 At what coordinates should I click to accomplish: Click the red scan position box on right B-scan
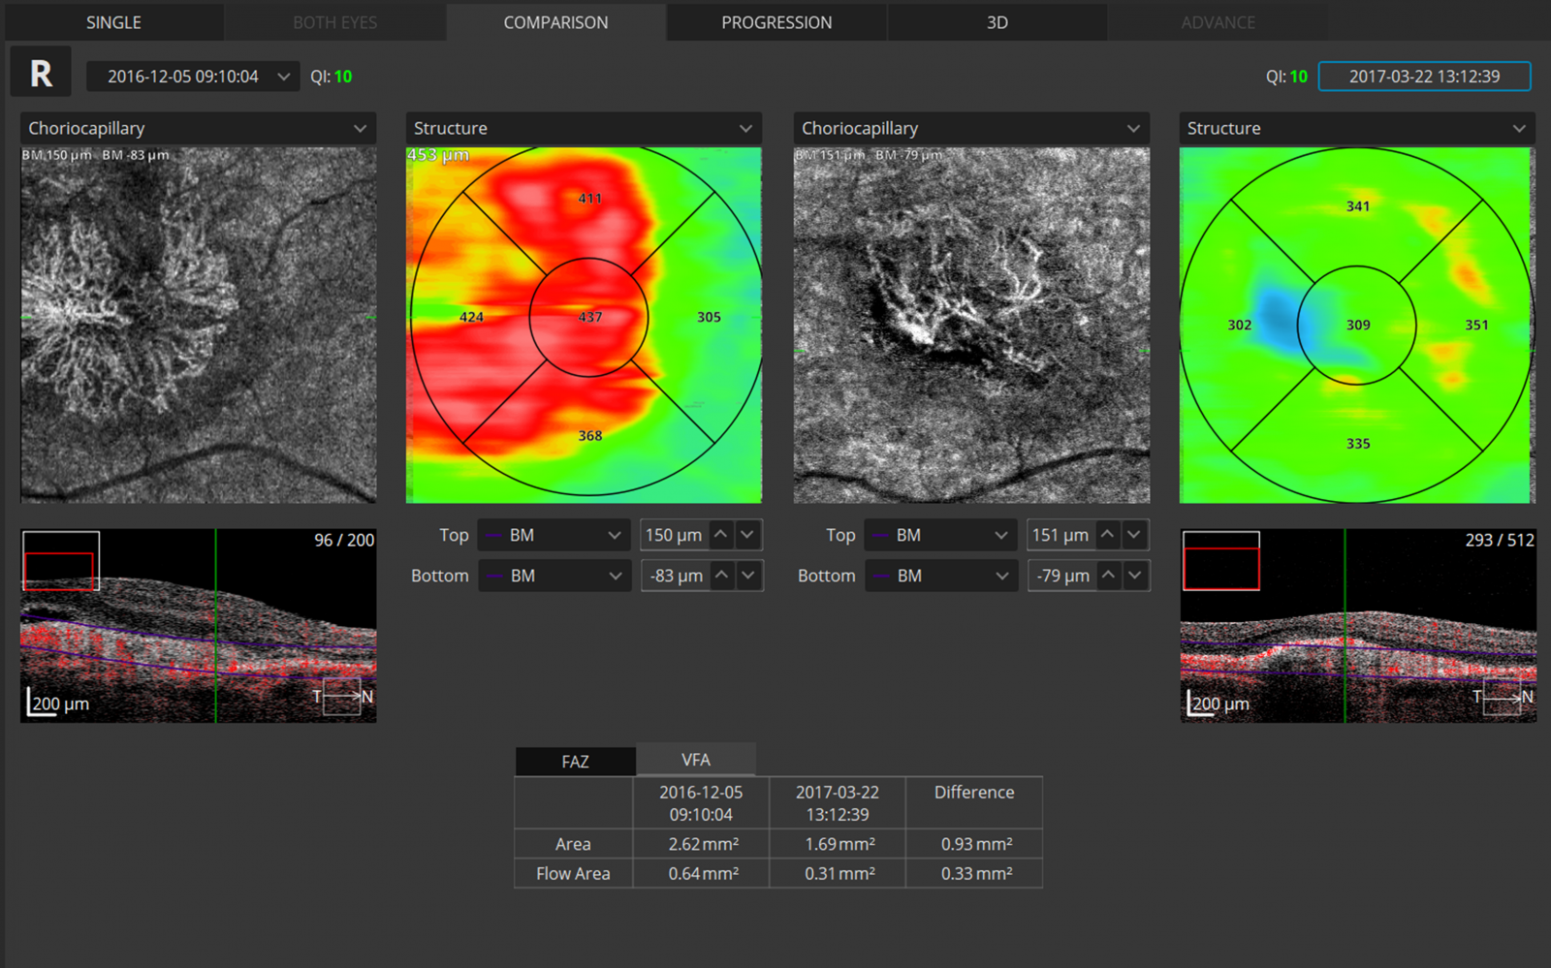[1221, 569]
